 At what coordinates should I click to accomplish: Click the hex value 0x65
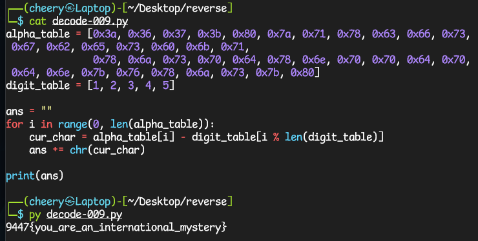point(93,47)
